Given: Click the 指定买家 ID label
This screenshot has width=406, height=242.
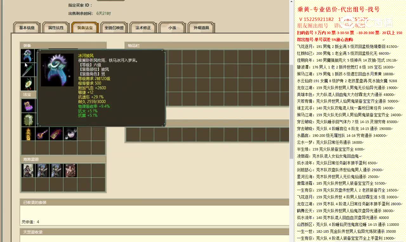Looking at the screenshot, I should pyautogui.click(x=80, y=5).
